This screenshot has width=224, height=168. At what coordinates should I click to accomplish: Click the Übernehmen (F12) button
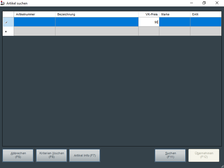(x=204, y=155)
